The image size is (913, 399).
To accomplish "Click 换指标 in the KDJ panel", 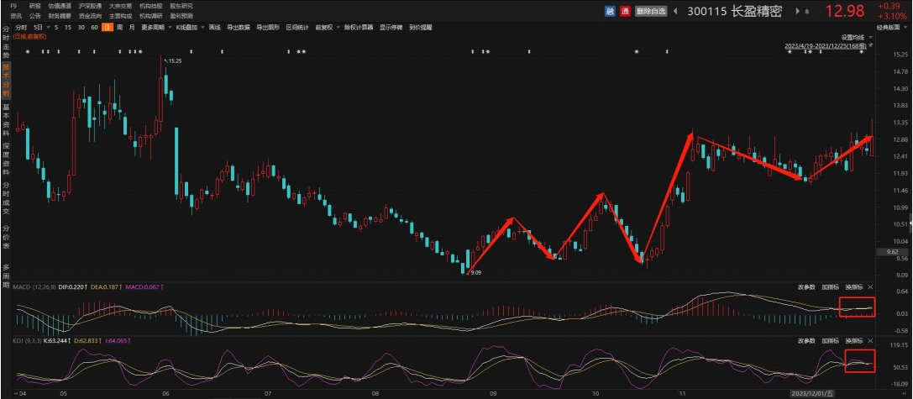I will 853,340.
